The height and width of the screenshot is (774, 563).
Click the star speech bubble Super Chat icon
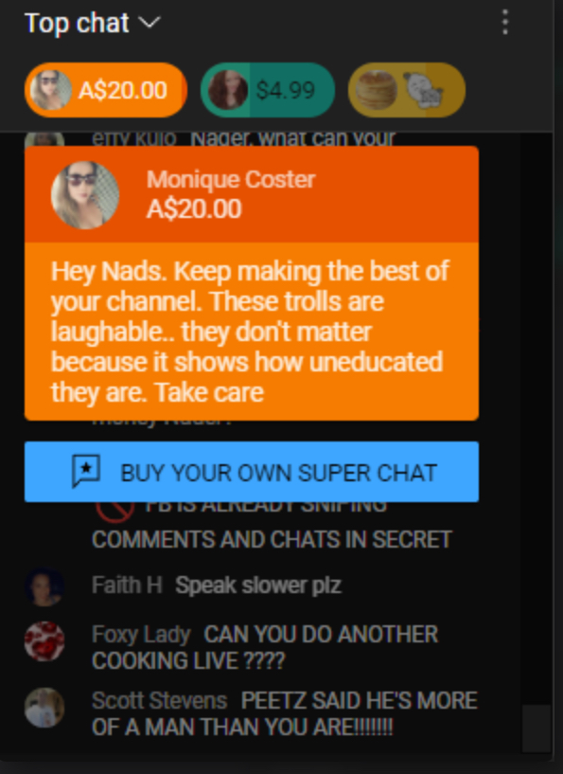click(x=86, y=472)
